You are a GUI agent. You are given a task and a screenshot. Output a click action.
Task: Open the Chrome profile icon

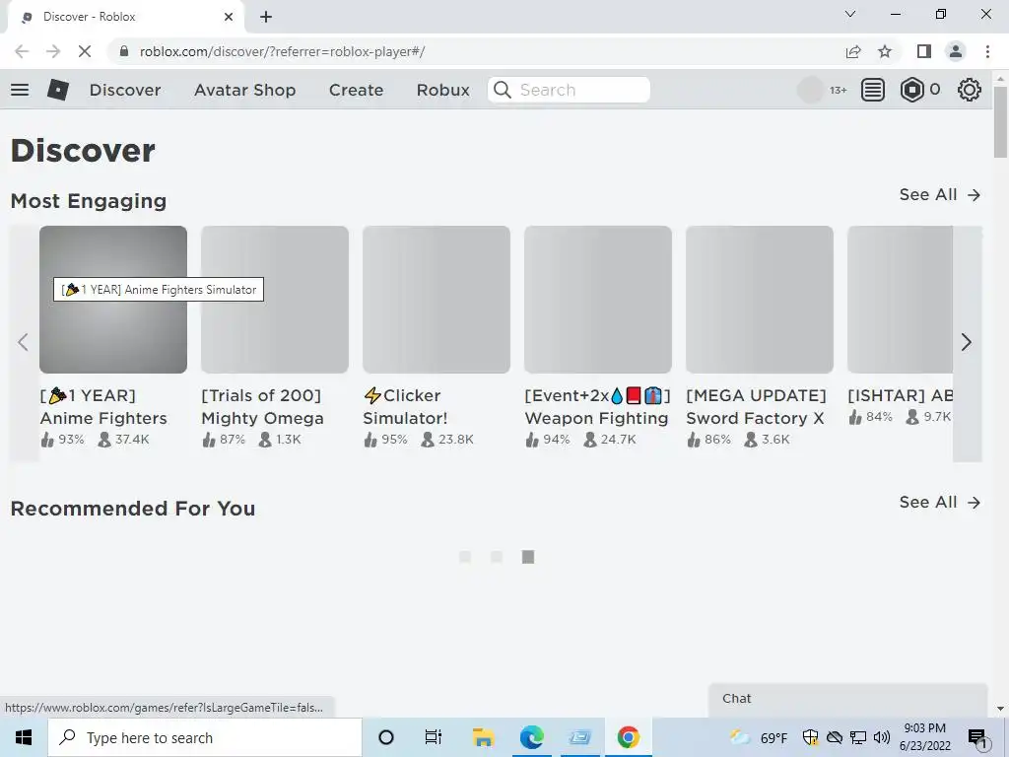956,51
